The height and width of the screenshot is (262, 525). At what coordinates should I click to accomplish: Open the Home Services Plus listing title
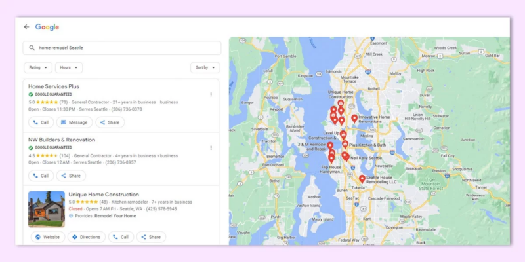click(x=54, y=86)
